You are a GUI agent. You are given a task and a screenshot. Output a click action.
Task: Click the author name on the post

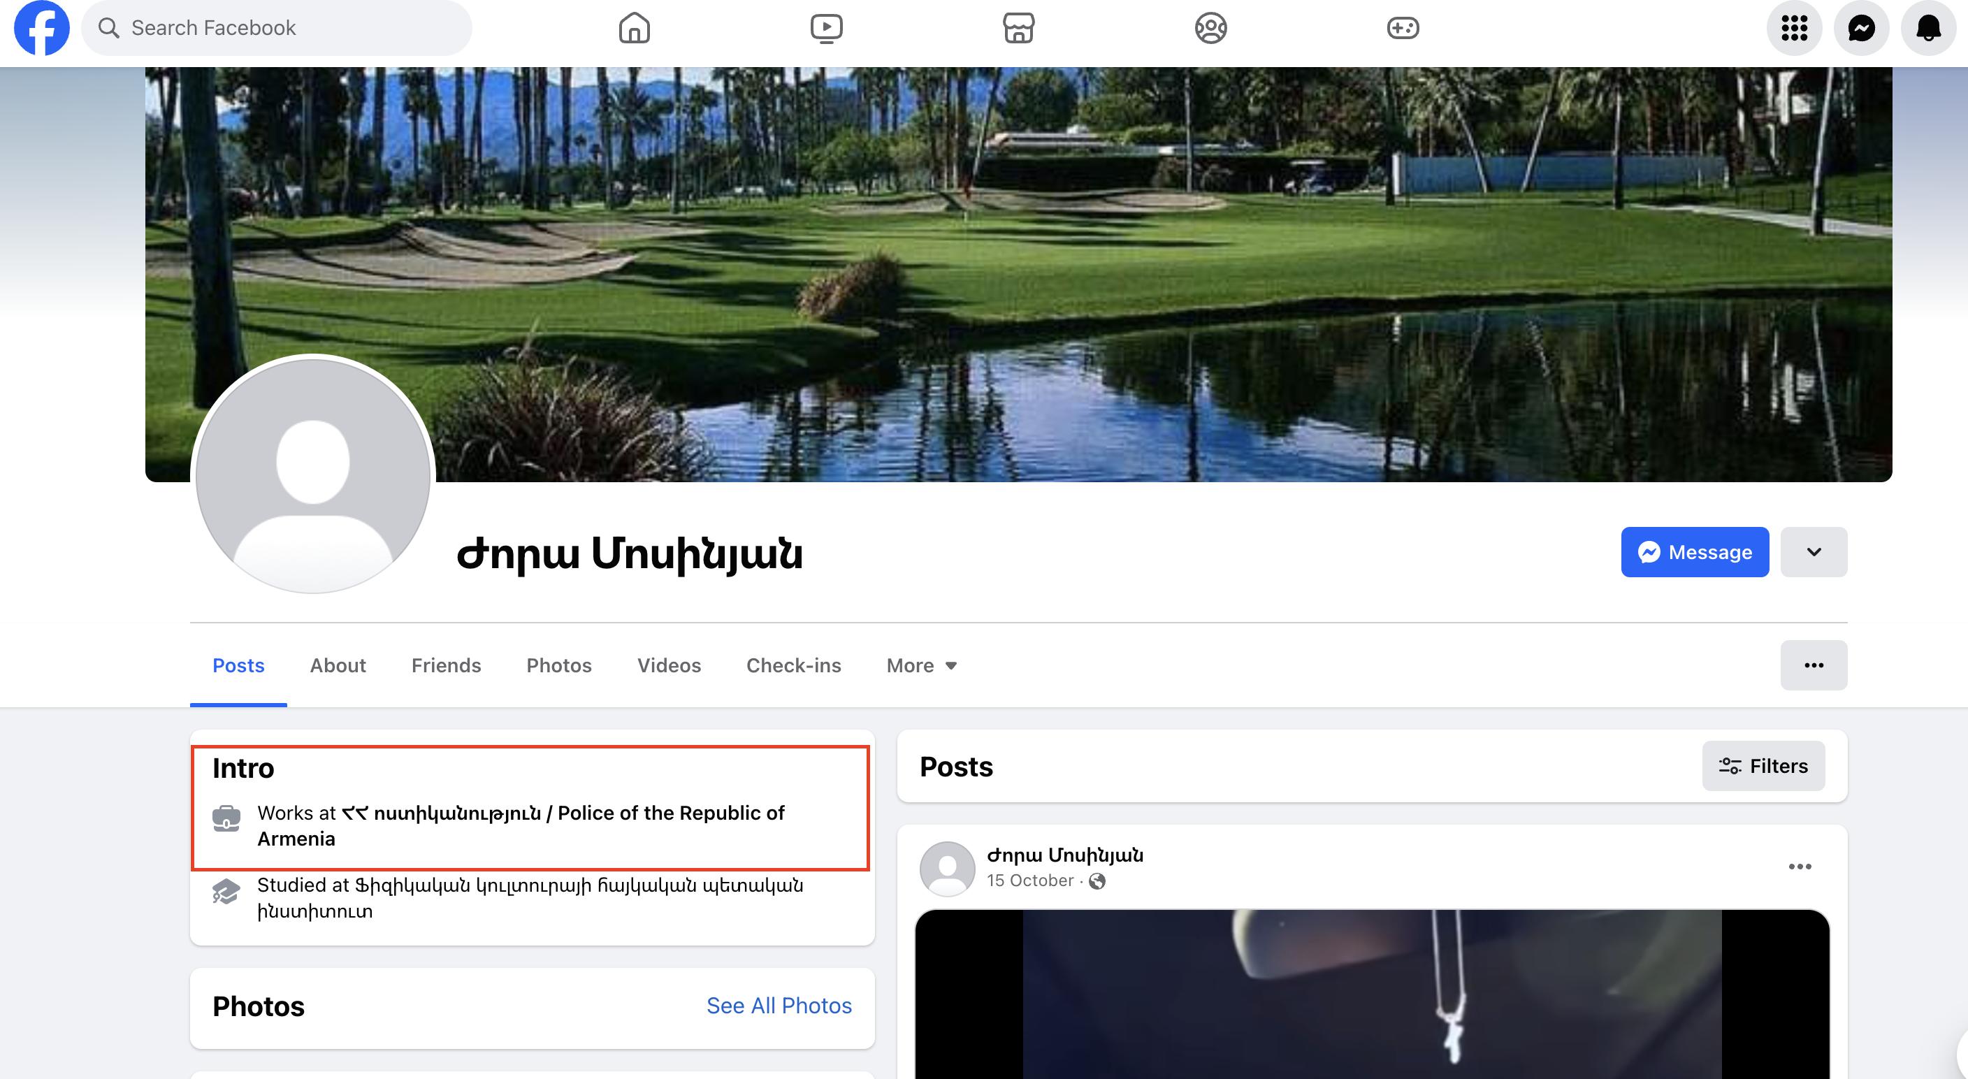1065,855
